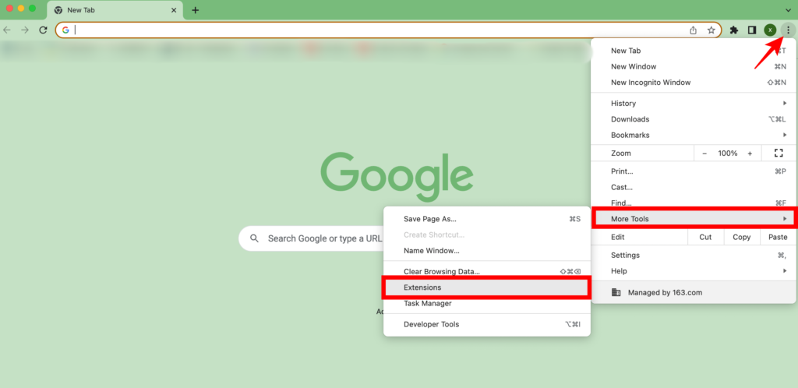Open the Extensions puzzle piece icon
Viewport: 798px width, 388px height.
click(x=733, y=30)
